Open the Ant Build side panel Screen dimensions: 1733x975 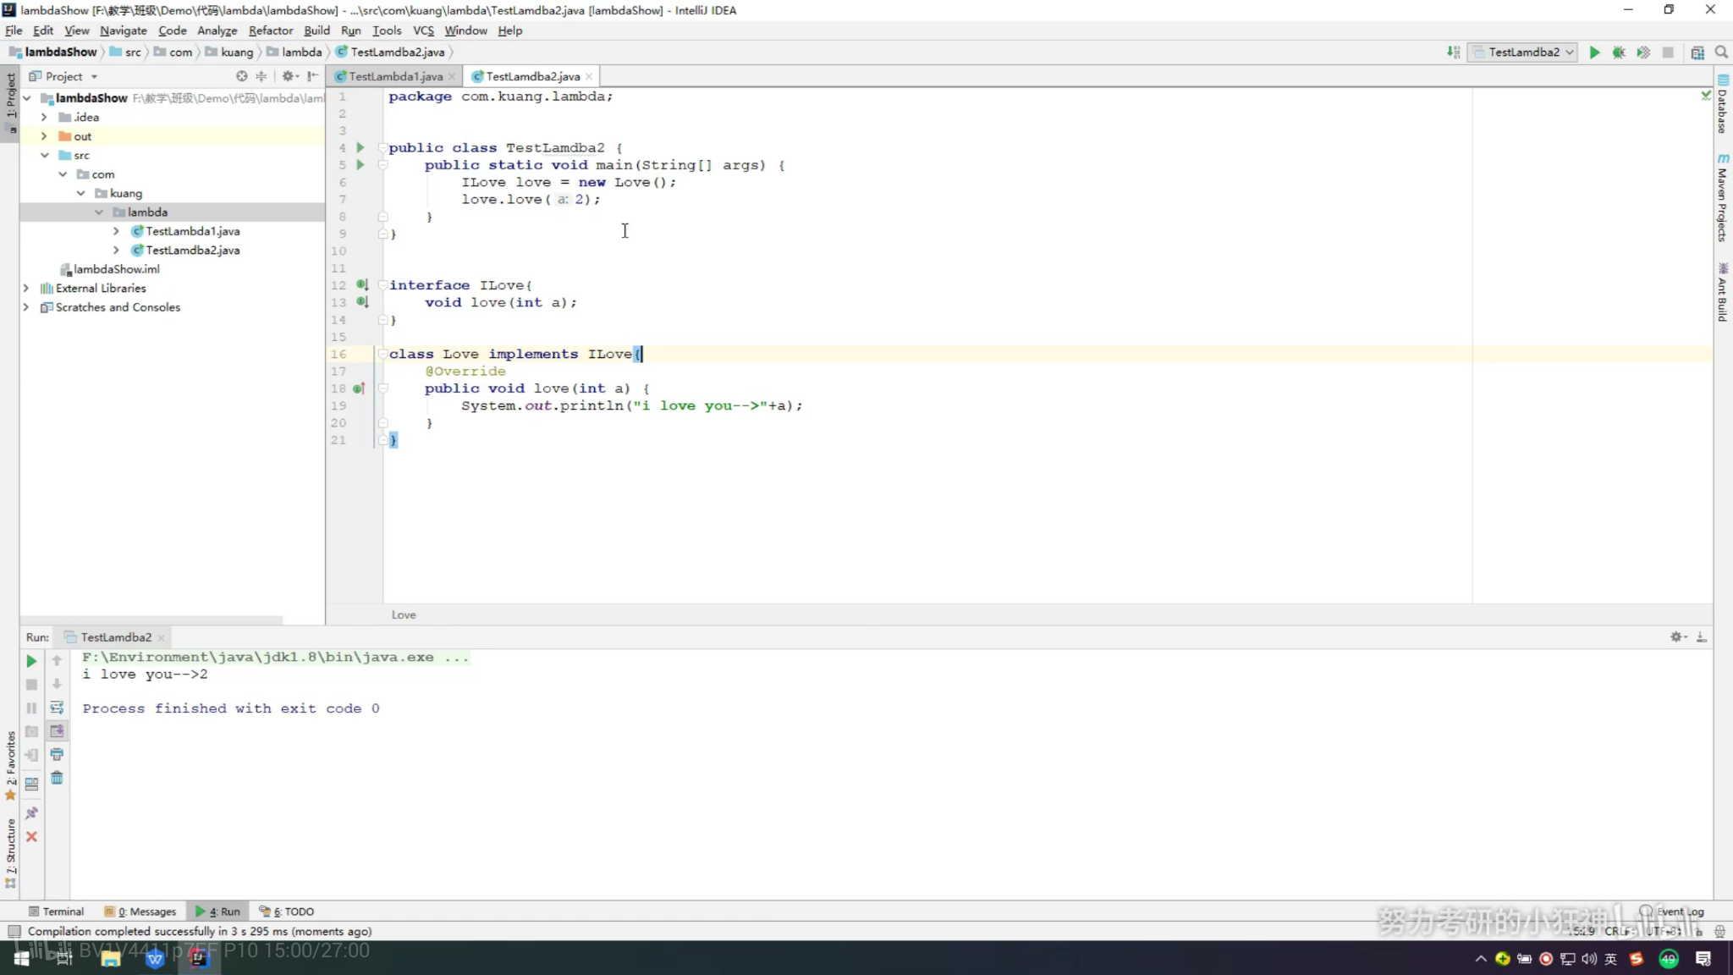point(1723,293)
